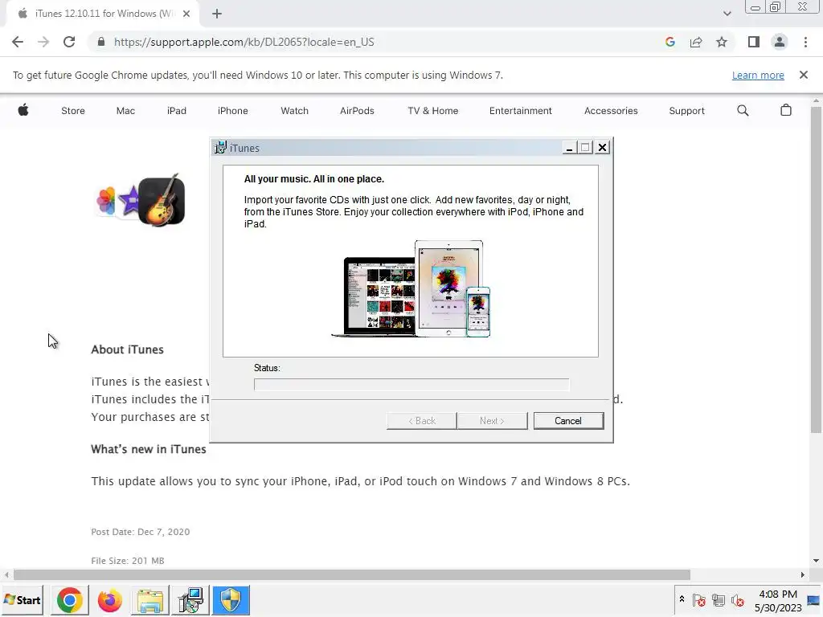
Task: Open the Entertainment menu item
Action: 521,111
